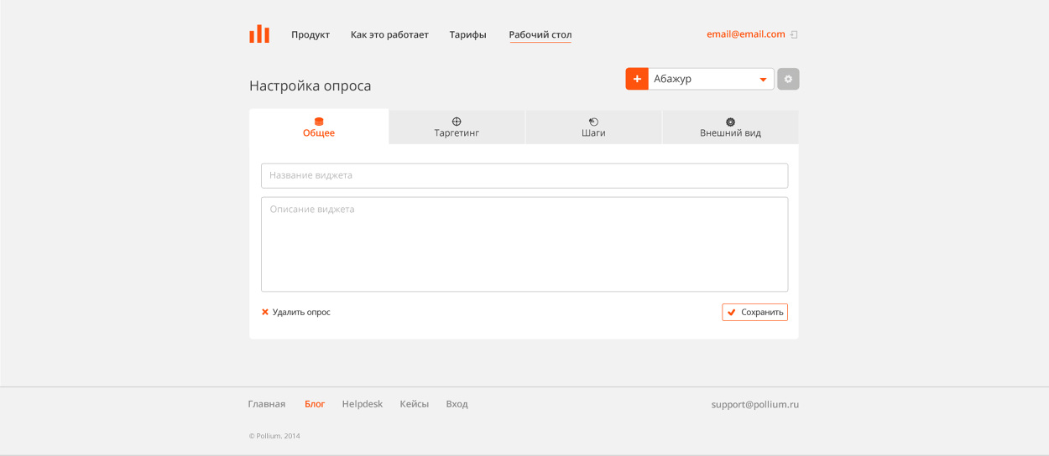Click the Удалить опрос link
The image size is (1049, 456).
pyautogui.click(x=301, y=312)
